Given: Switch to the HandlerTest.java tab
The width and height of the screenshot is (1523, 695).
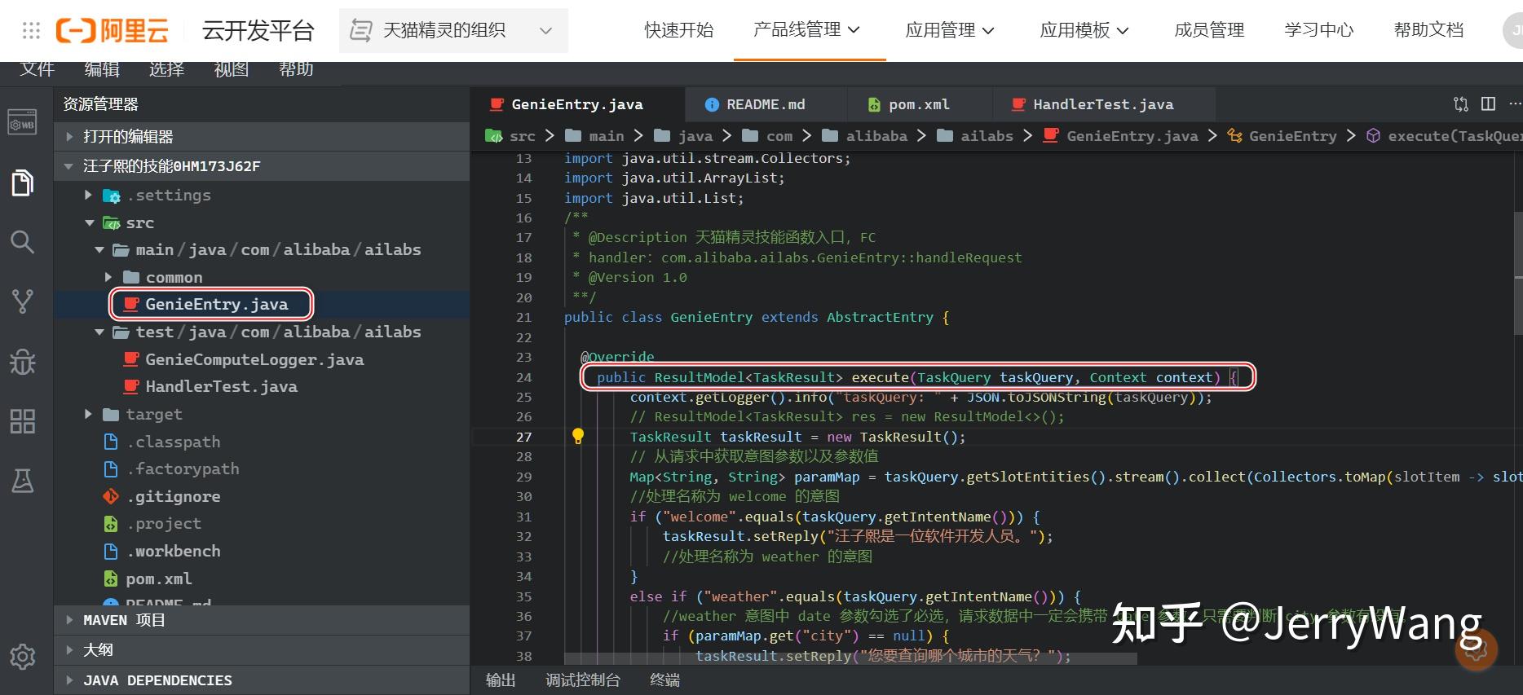Looking at the screenshot, I should click(x=1103, y=104).
